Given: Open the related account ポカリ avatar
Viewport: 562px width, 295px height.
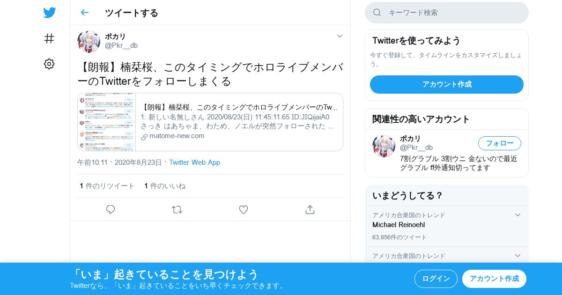Looking at the screenshot, I should pos(384,146).
